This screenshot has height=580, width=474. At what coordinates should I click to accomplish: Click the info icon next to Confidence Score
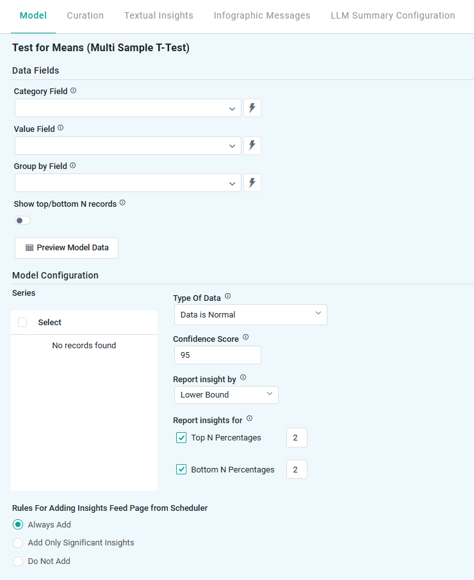click(245, 337)
